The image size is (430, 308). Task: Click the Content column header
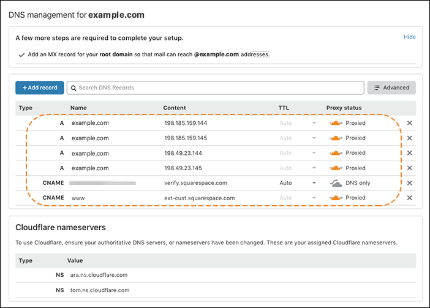(175, 108)
